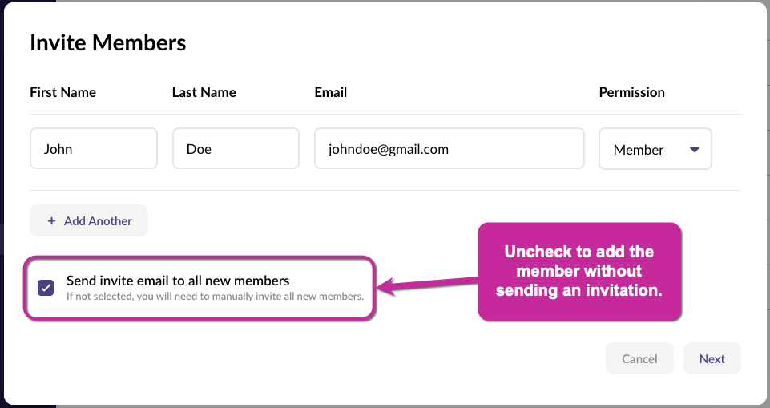This screenshot has height=408, width=770.
Task: Click the magenta arrow pointing to the checkbox
Action: point(425,284)
